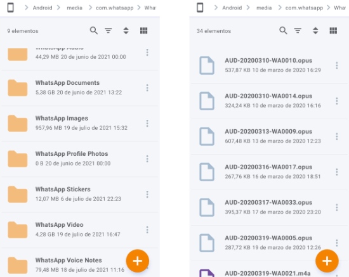The height and width of the screenshot is (277, 349).
Task: Select WhatsApp Profile Photos folder name
Action: (72, 153)
